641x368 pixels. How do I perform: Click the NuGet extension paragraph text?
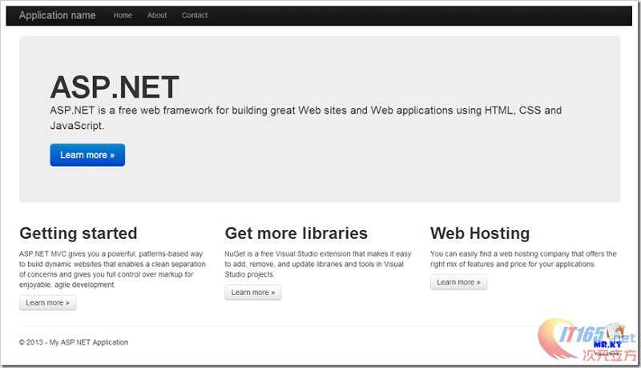[317, 264]
